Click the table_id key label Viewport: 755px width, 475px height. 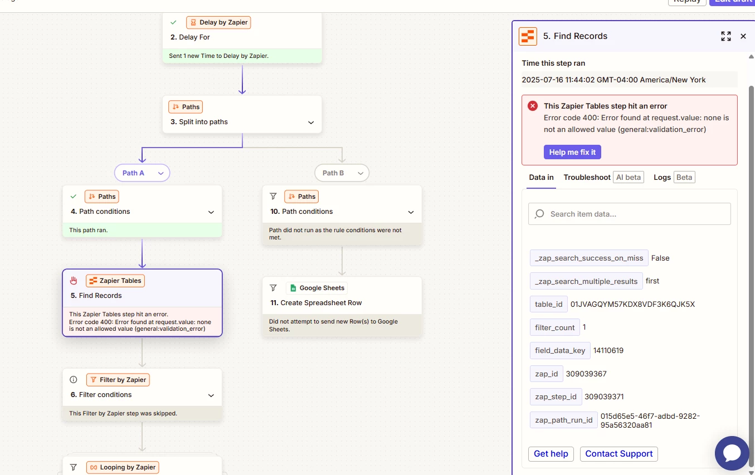point(549,304)
